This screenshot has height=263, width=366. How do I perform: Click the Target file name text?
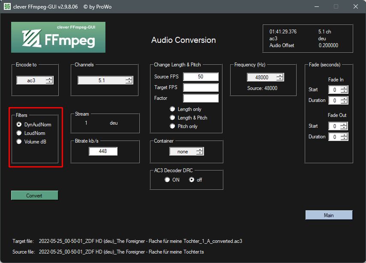[141, 241]
